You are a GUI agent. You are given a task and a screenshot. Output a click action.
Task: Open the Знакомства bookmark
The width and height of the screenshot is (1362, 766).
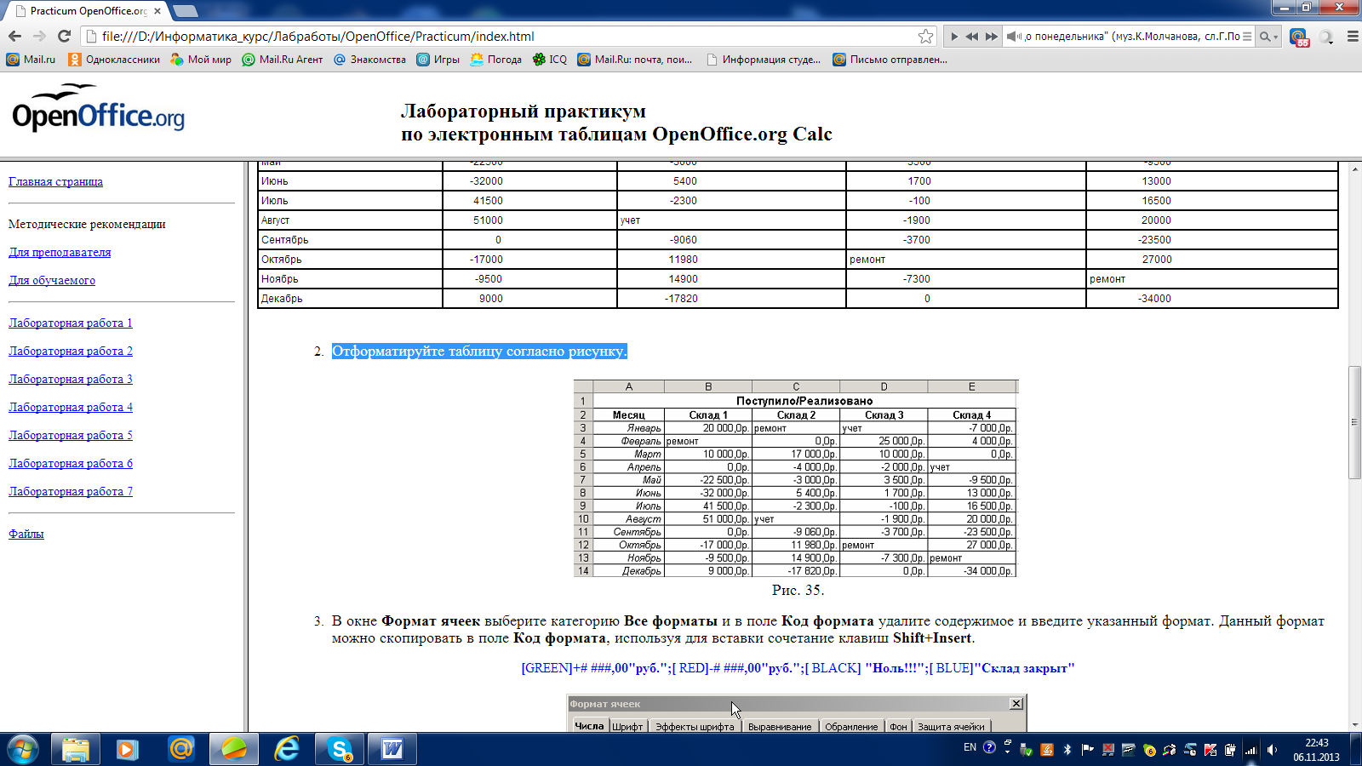(x=369, y=60)
